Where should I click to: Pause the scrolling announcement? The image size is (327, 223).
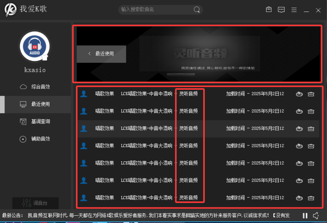[305, 216]
